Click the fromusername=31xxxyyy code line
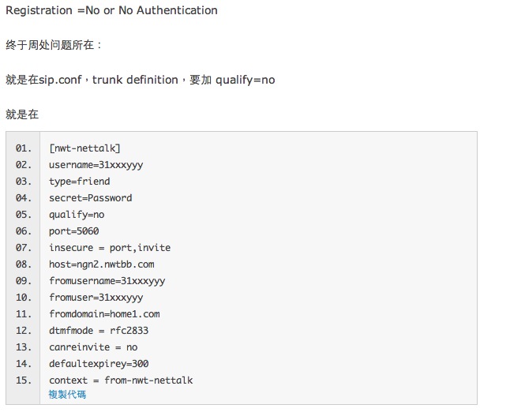The height and width of the screenshot is (416, 510). (x=107, y=281)
